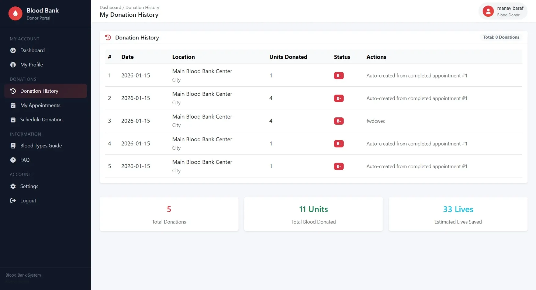Click the Logout arrow icon
The height and width of the screenshot is (290, 536).
click(13, 200)
